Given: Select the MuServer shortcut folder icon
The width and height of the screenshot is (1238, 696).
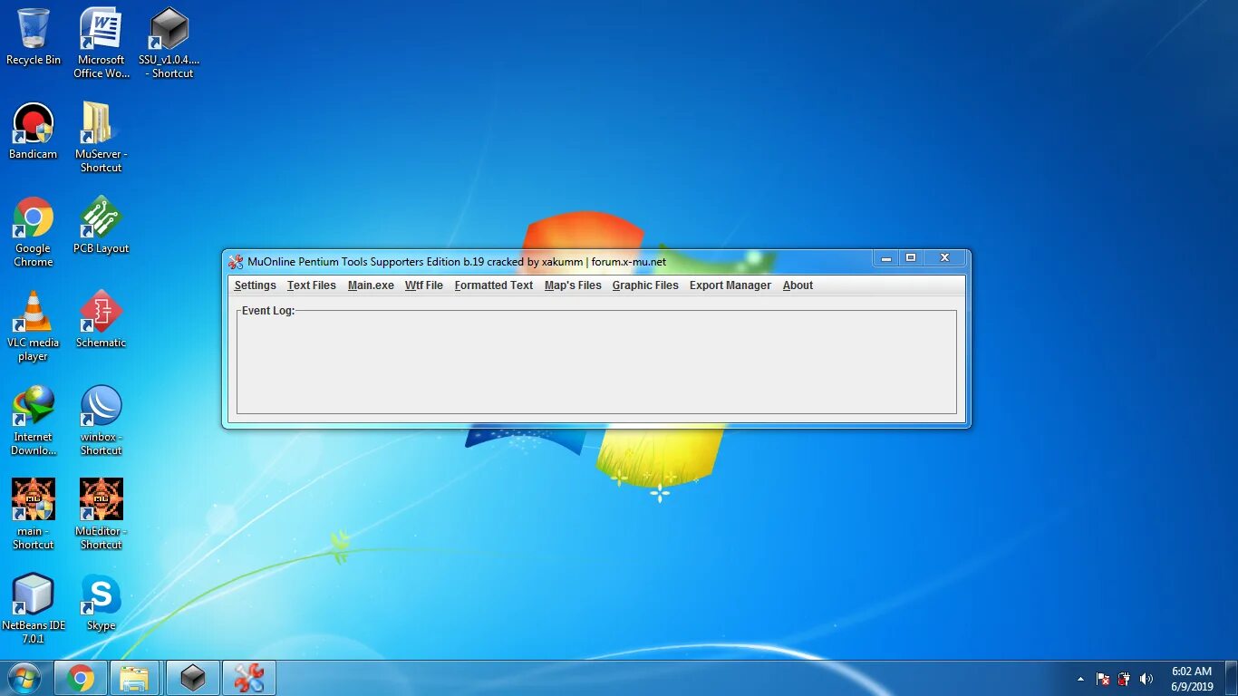Looking at the screenshot, I should 101,137.
